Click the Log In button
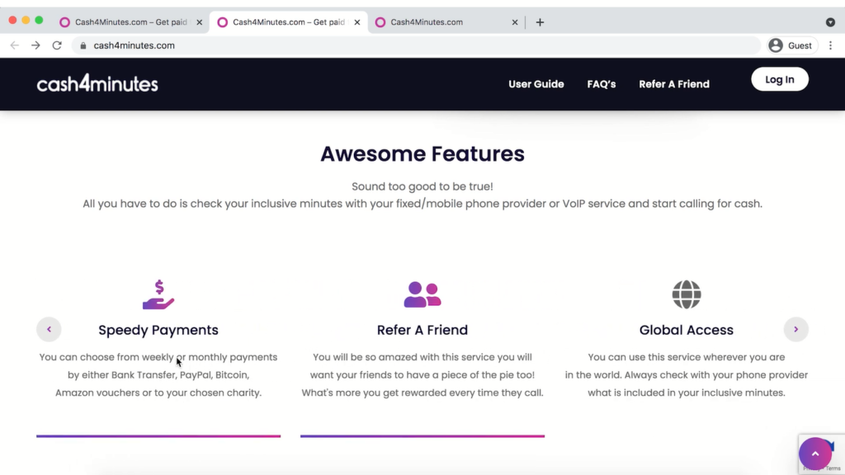The width and height of the screenshot is (845, 475). (780, 79)
